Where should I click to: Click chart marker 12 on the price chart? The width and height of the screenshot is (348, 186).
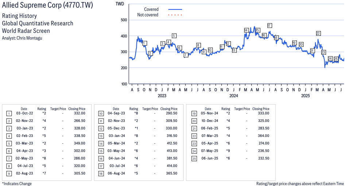tap(228, 44)
